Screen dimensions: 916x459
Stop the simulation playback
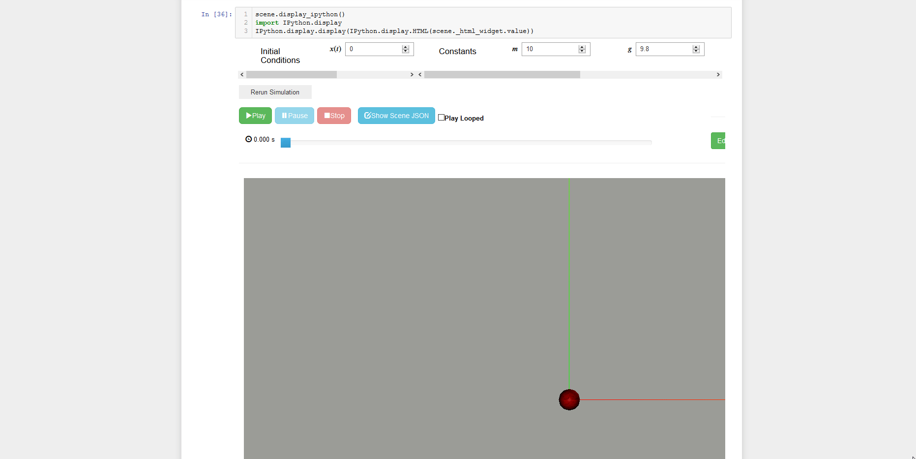(334, 116)
